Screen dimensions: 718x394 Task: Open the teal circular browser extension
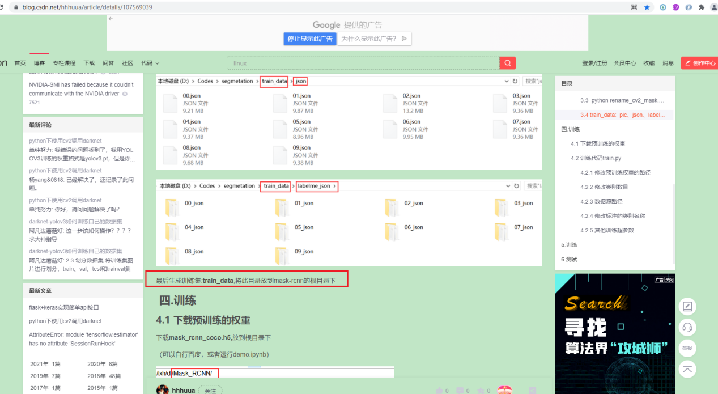coord(663,7)
